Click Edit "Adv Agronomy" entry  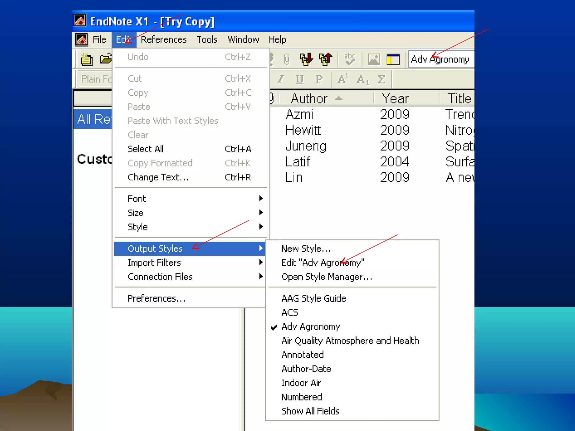point(323,263)
